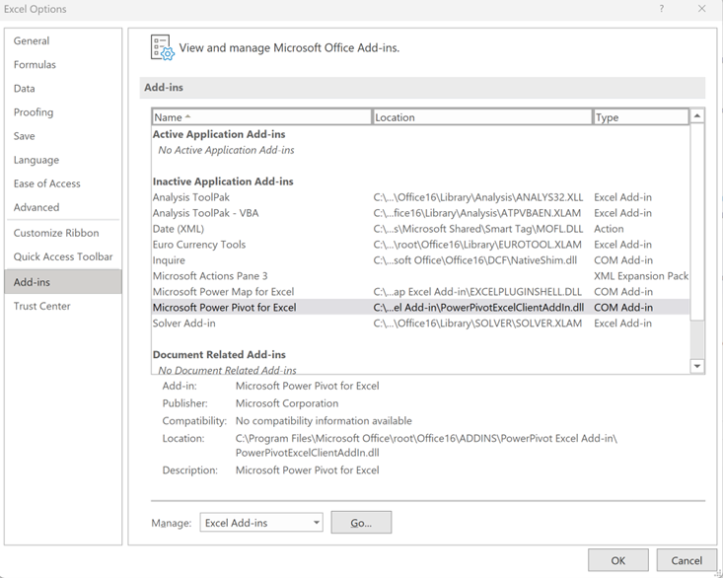Sort add-ins by Type column header
The width and height of the screenshot is (723, 578).
641,117
